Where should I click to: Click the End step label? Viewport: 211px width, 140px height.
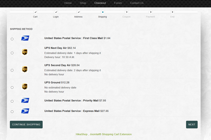pyautogui.click(x=172, y=17)
